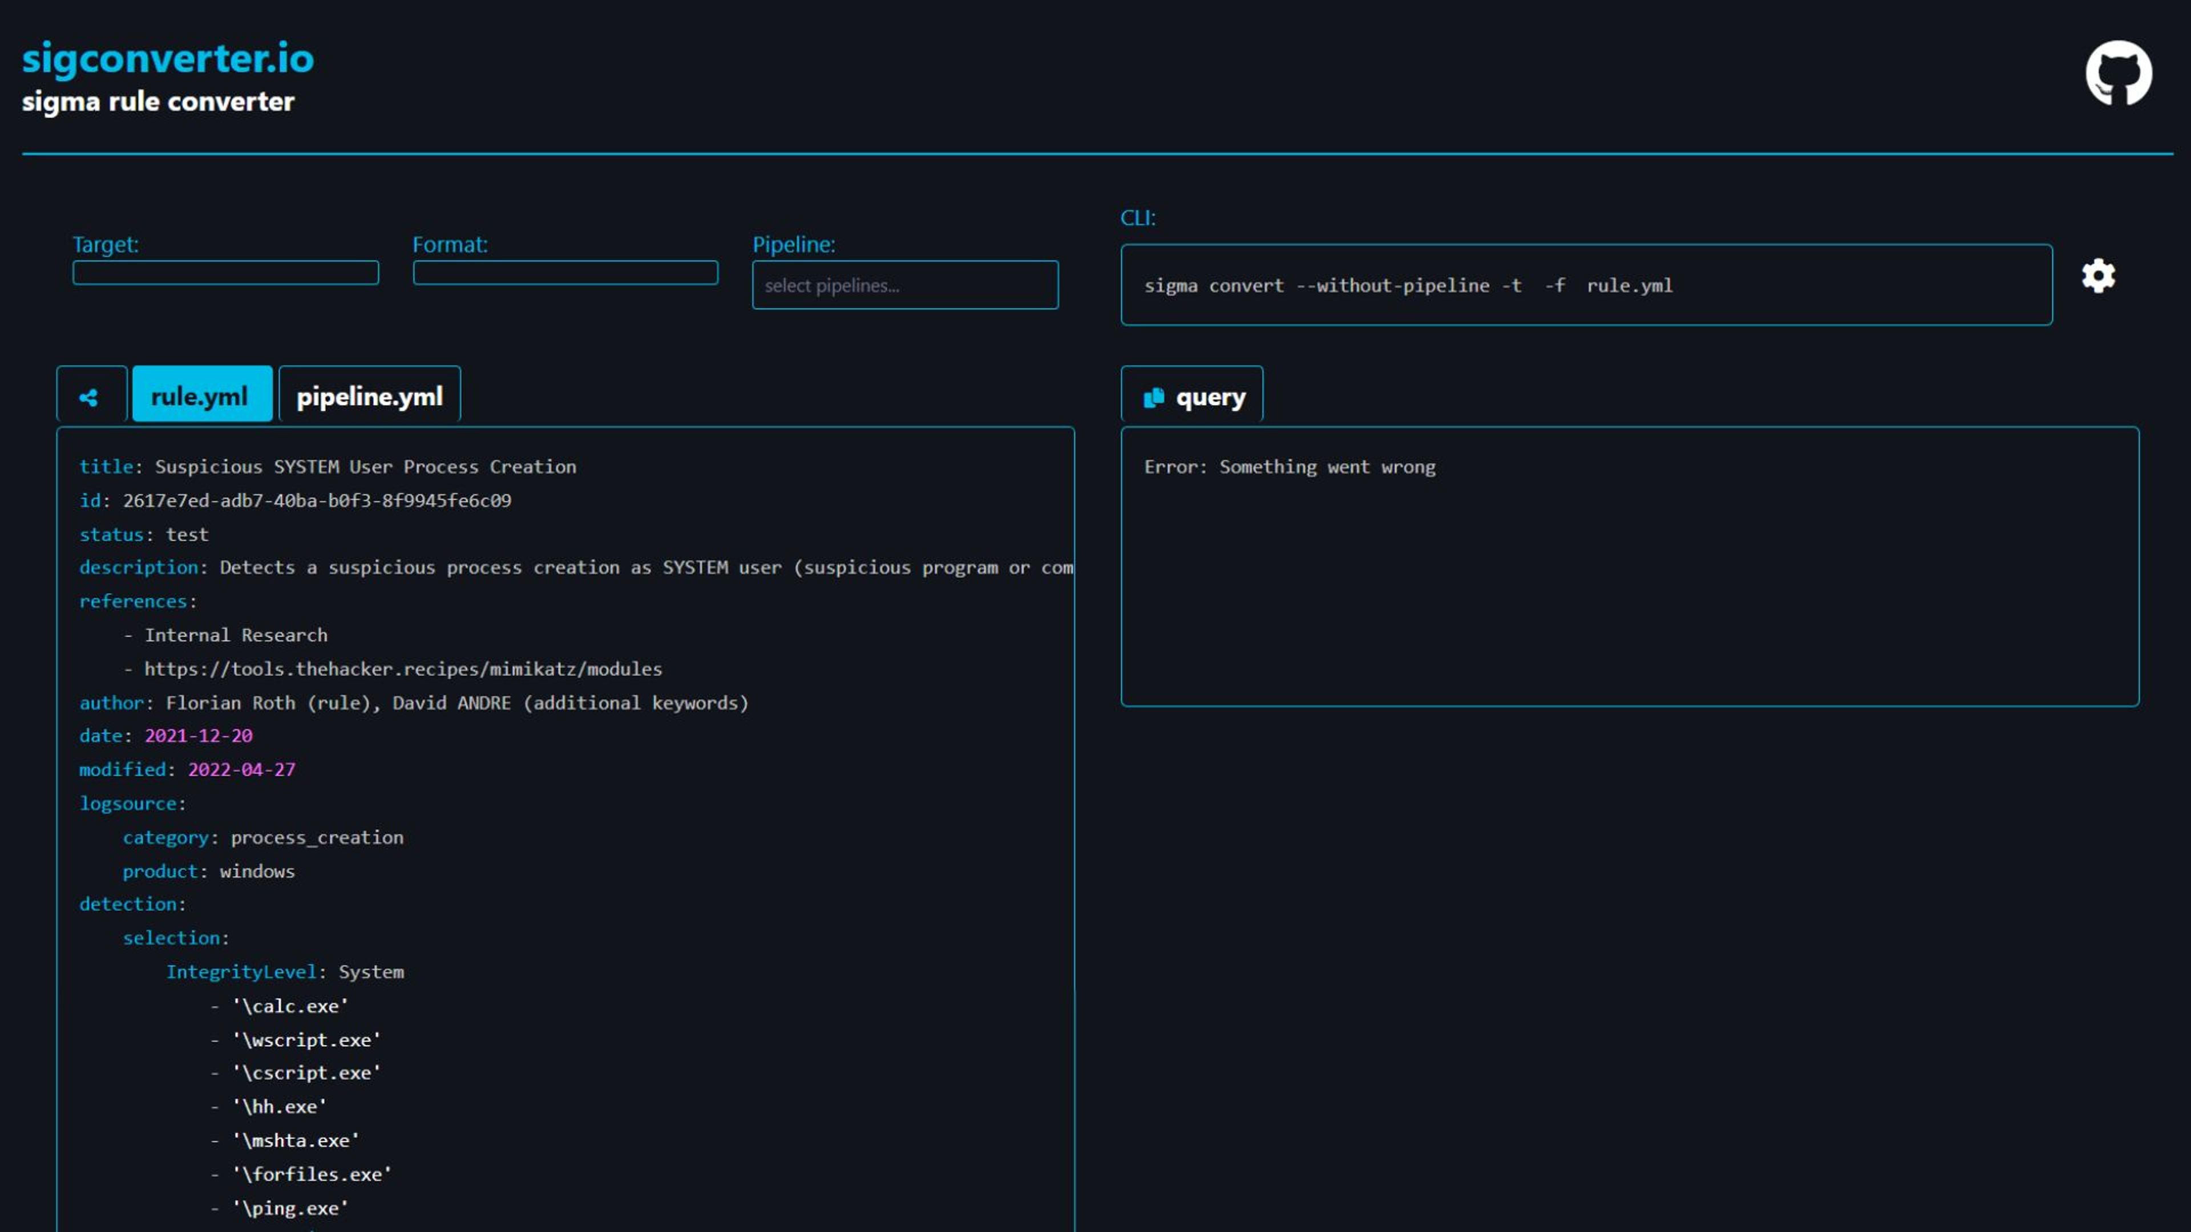Open the GitHub repository icon
This screenshot has width=2191, height=1232.
pos(2118,73)
